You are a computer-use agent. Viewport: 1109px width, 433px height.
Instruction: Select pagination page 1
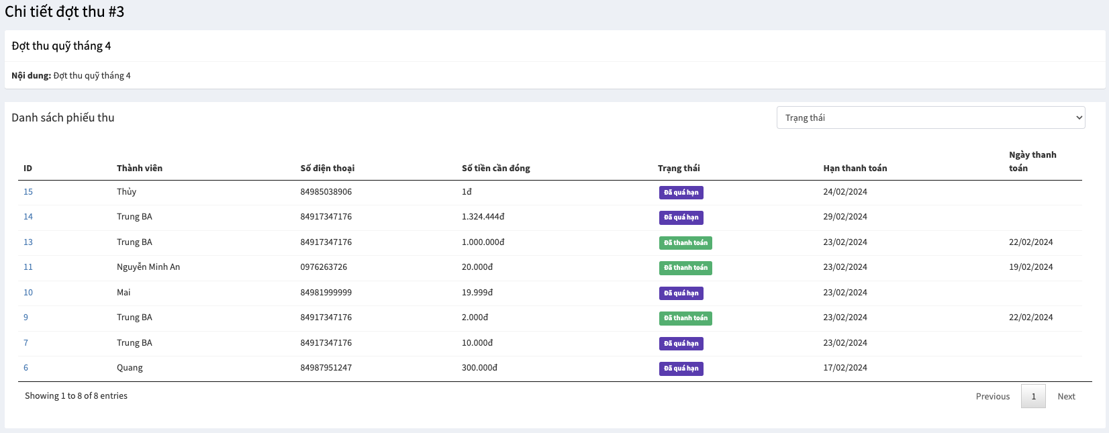(1033, 396)
